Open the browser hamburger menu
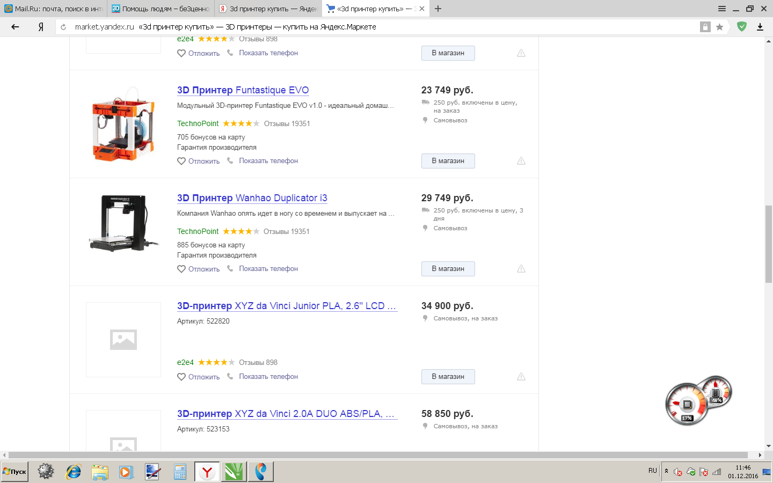Image resolution: width=773 pixels, height=483 pixels. 722,9
